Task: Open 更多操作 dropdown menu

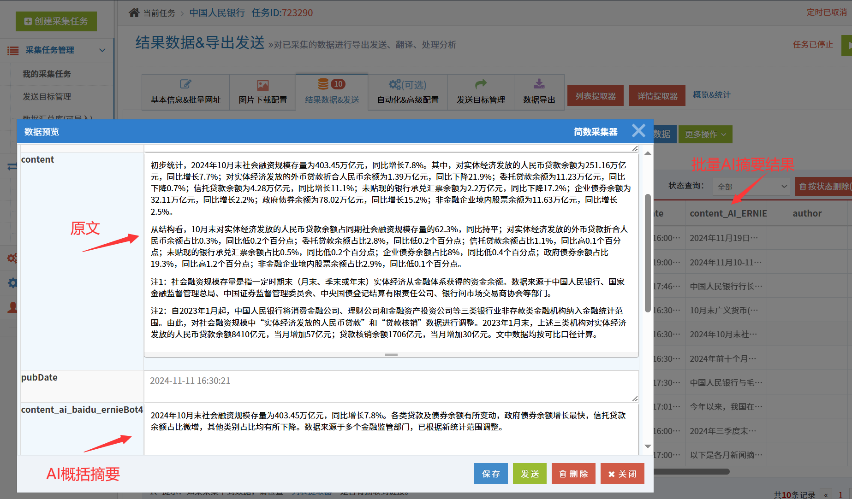Action: coord(705,135)
